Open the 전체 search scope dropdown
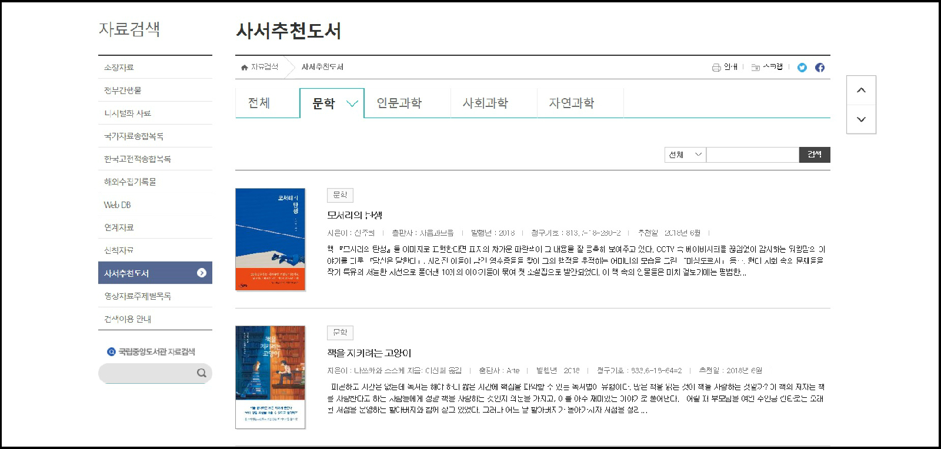Viewport: 941px width, 449px height. pyautogui.click(x=686, y=155)
